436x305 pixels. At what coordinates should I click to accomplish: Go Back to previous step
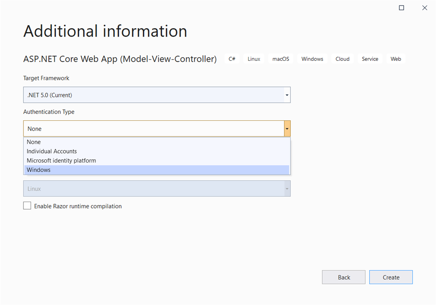click(x=344, y=277)
